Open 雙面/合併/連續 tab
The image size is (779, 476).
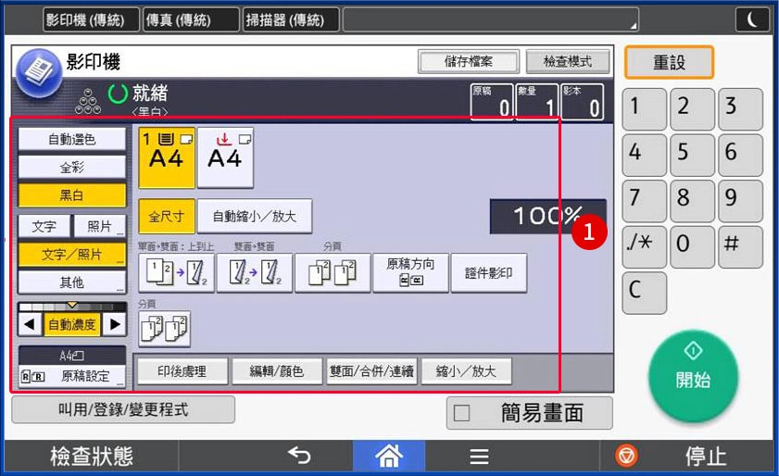(x=371, y=371)
